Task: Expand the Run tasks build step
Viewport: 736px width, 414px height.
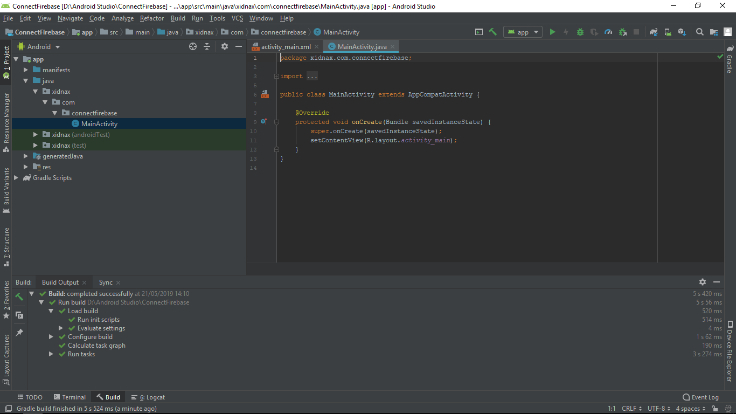Action: tap(51, 354)
